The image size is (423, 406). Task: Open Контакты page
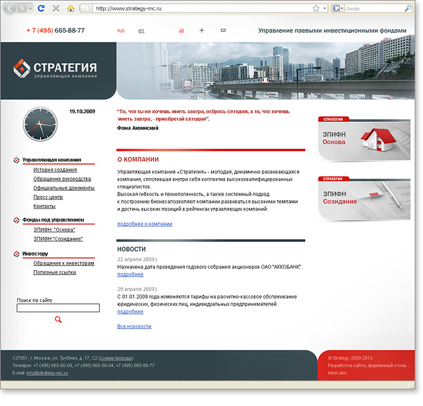[x=44, y=206]
